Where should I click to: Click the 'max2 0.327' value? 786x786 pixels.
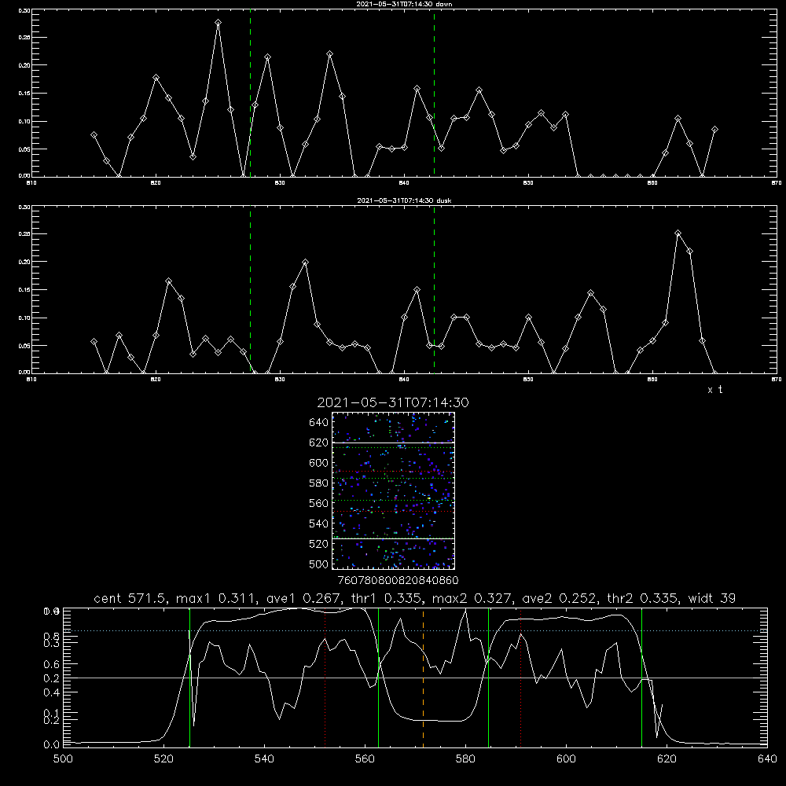(472, 598)
